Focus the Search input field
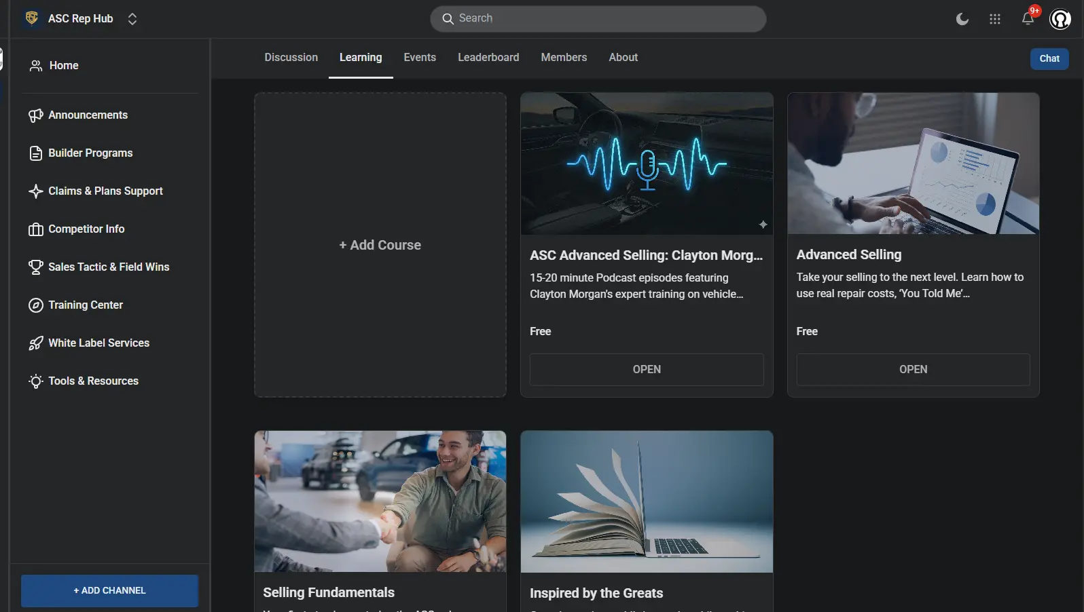The image size is (1084, 612). pyautogui.click(x=598, y=19)
